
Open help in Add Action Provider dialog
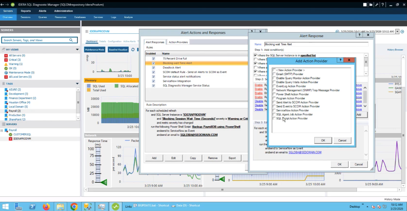[x=340, y=60]
